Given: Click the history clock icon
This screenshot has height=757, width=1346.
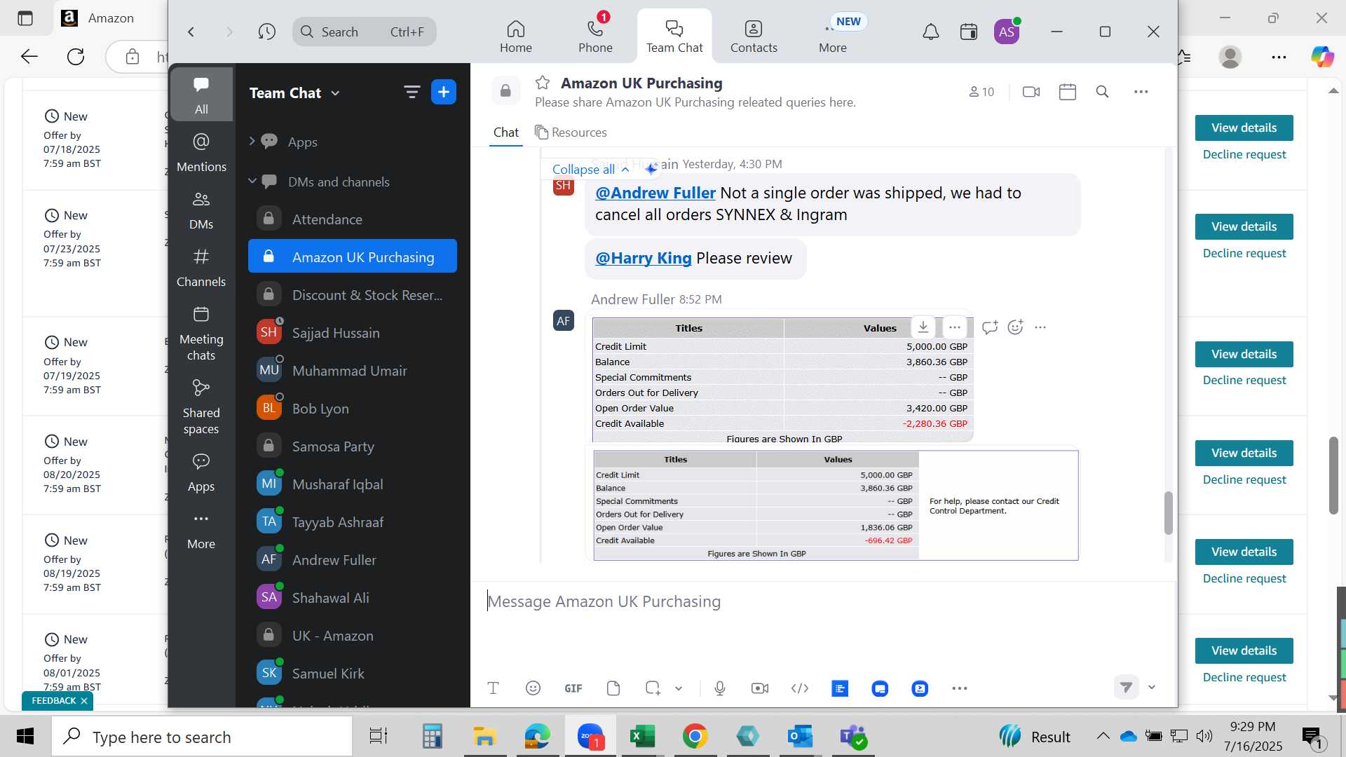Looking at the screenshot, I should (266, 32).
